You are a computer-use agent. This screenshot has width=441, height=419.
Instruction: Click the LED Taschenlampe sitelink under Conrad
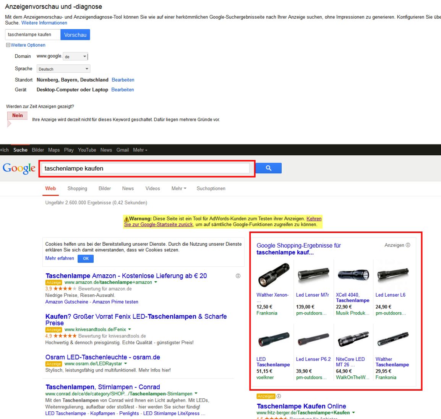pos(65,413)
